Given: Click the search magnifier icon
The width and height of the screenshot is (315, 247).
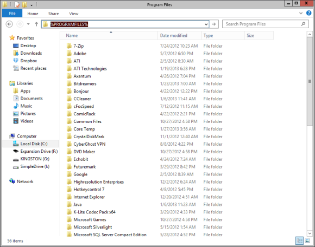Looking at the screenshot, I should [x=304, y=24].
